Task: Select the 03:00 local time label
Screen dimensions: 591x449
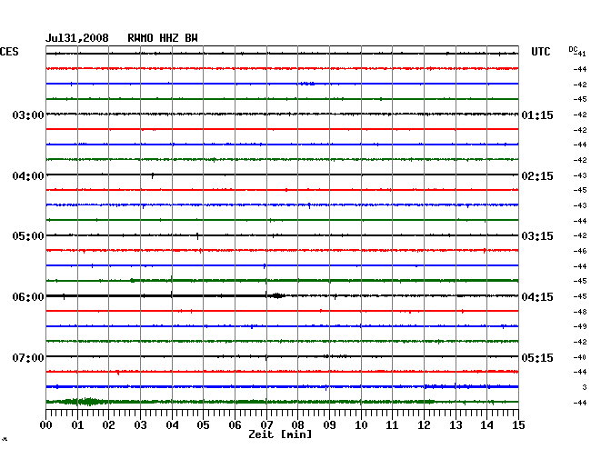Action: pos(28,115)
